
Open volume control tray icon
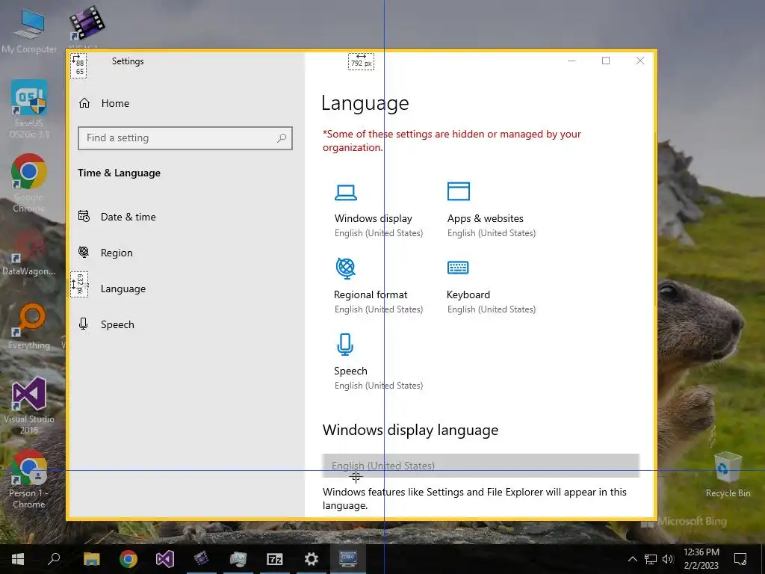668,559
